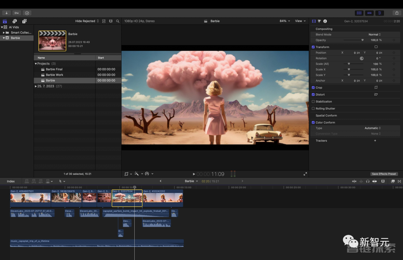Enter full-screen viewer playback
This screenshot has height=260, width=403.
click(x=305, y=174)
